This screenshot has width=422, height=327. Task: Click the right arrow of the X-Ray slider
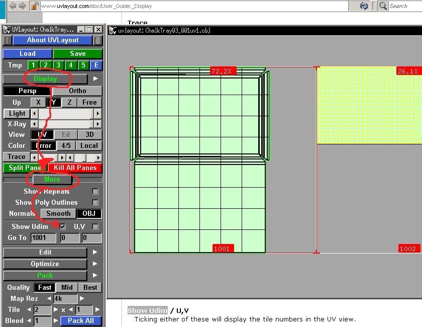pyautogui.click(x=97, y=124)
